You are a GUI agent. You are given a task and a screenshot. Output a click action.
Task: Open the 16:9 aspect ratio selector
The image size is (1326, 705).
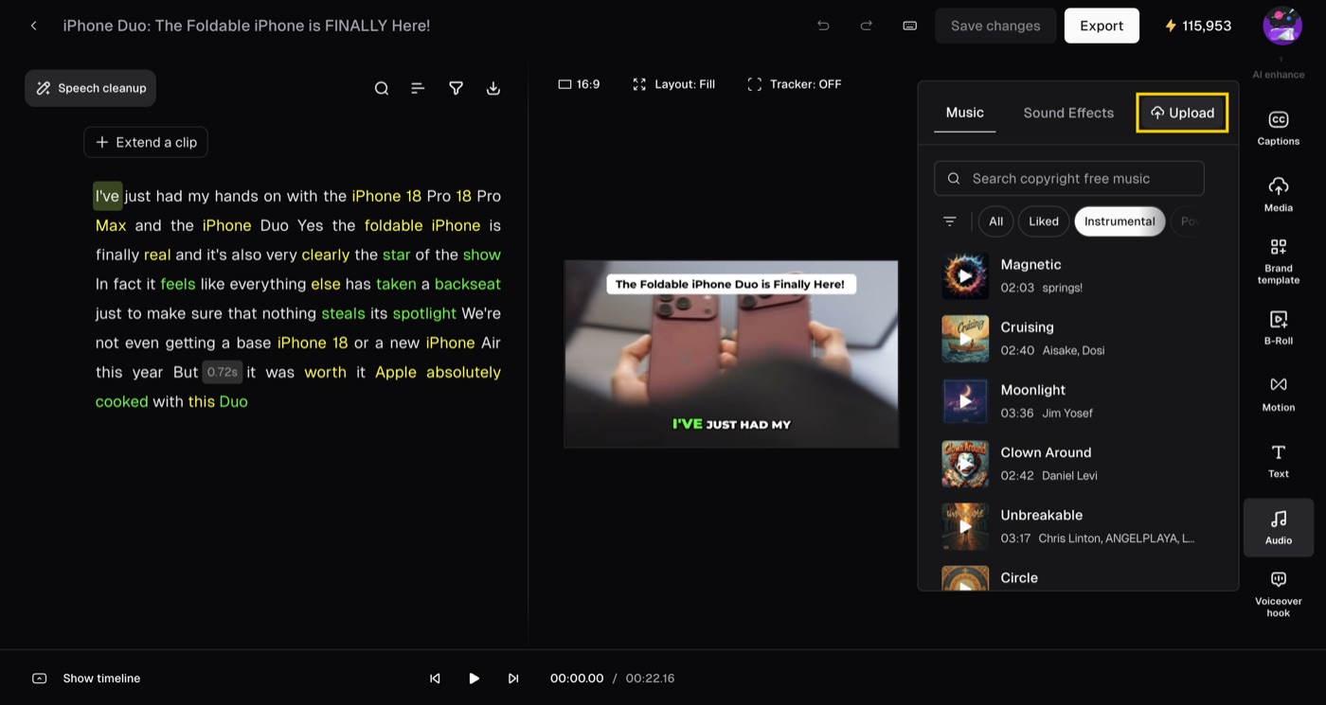(x=579, y=84)
